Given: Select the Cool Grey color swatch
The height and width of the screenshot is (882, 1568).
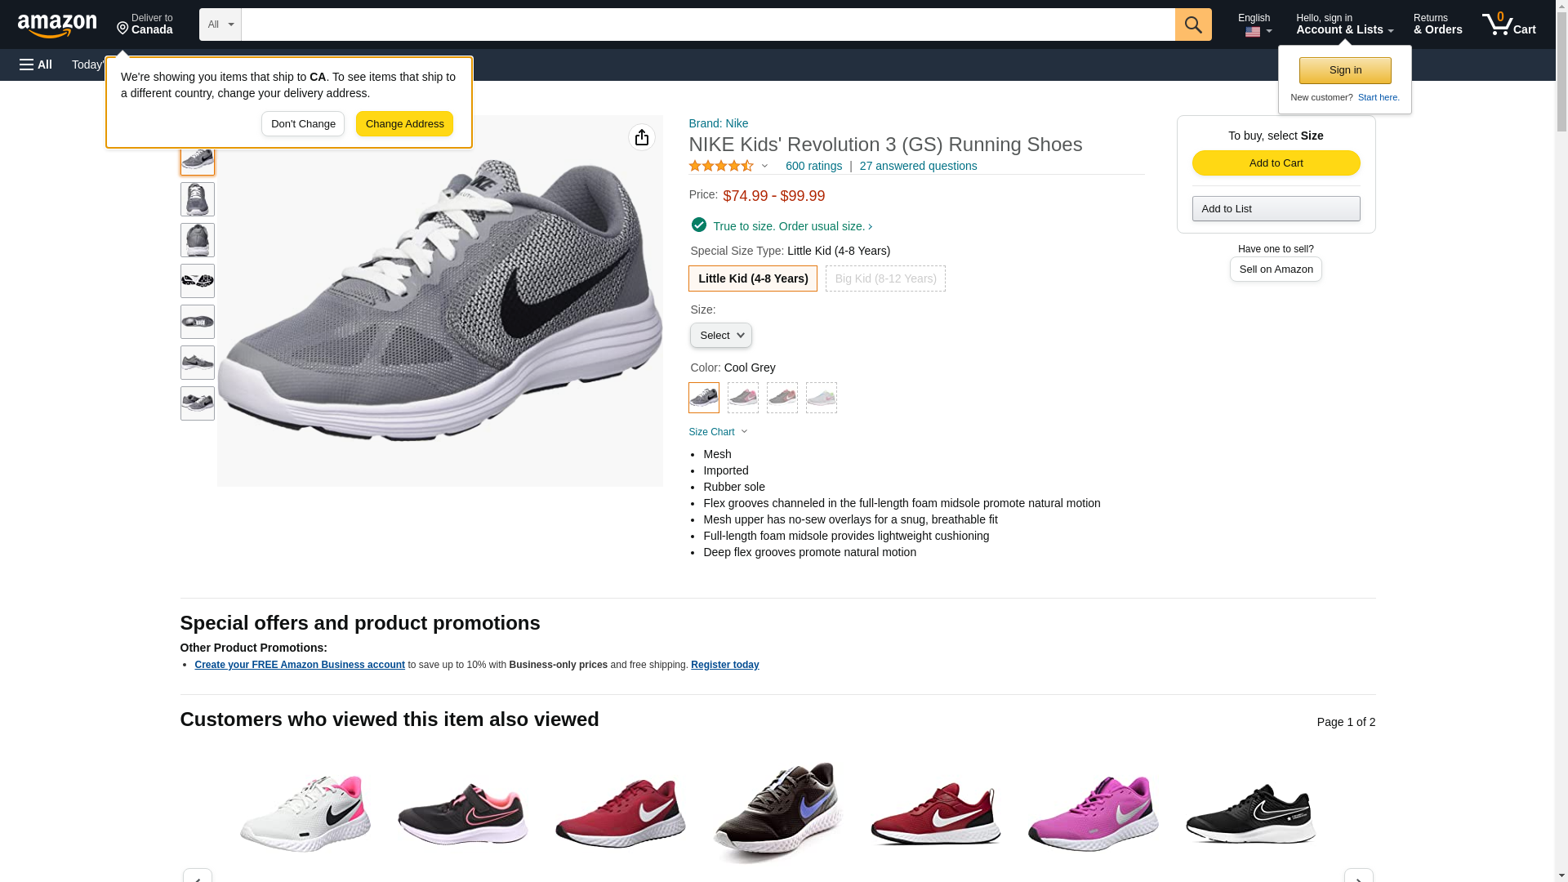Looking at the screenshot, I should coord(704,398).
